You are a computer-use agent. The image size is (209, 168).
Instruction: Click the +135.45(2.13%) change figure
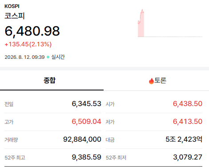28,44
